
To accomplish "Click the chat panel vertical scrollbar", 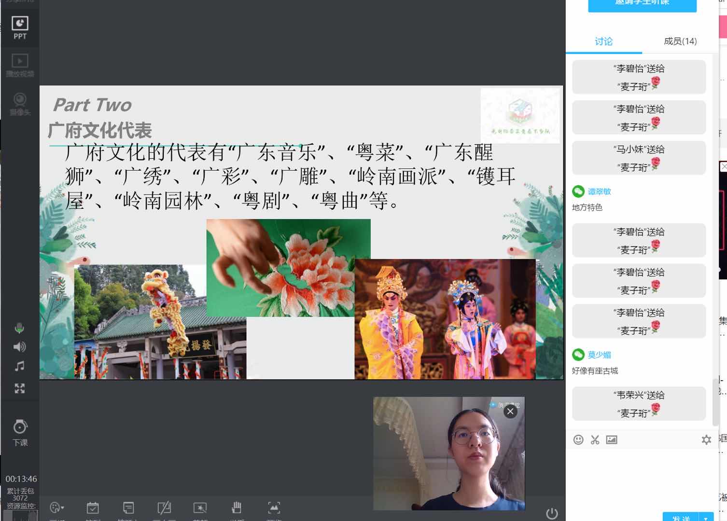I will [715, 402].
